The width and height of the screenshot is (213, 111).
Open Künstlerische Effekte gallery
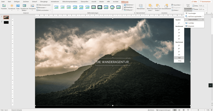click(24, 8)
